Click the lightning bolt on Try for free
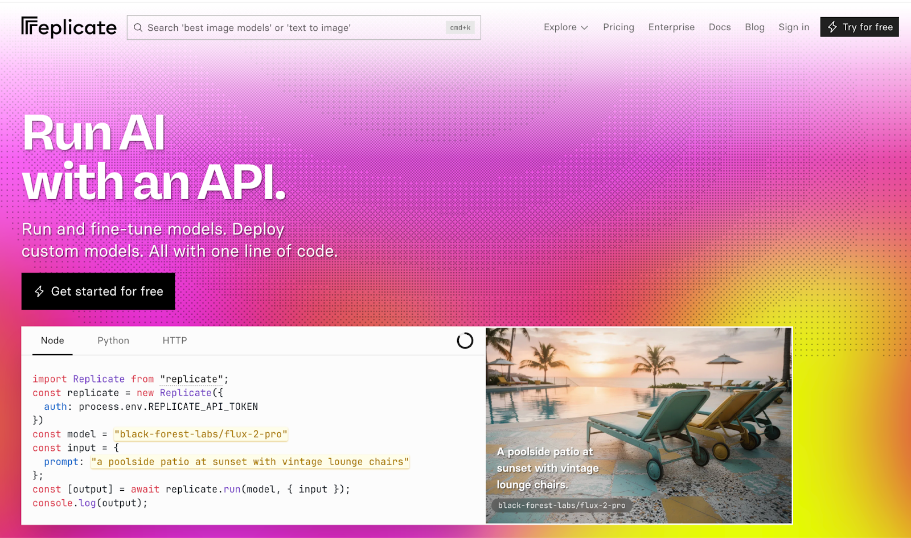 click(832, 27)
